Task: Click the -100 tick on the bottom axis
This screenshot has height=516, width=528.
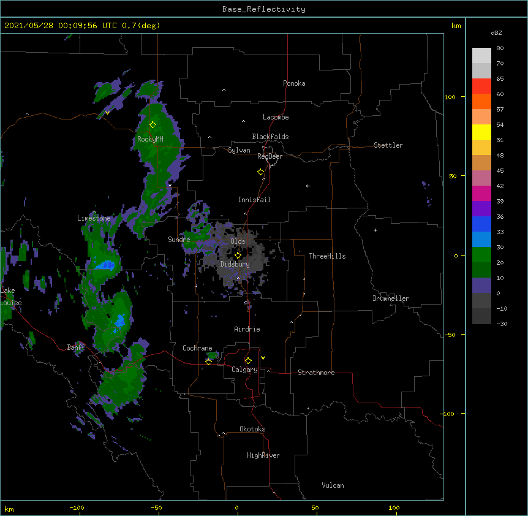Action: click(77, 508)
